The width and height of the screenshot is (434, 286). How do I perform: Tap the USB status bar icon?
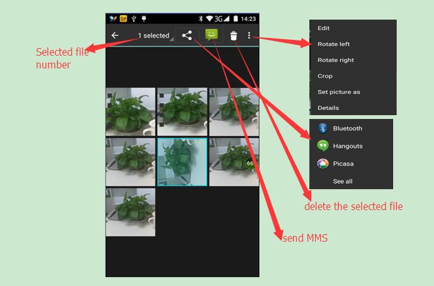pos(133,18)
